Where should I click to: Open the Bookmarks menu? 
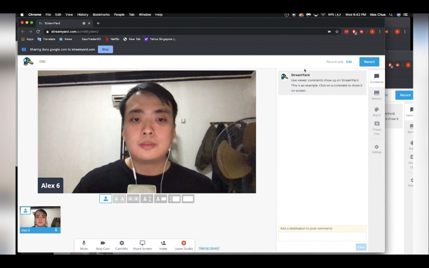point(101,15)
